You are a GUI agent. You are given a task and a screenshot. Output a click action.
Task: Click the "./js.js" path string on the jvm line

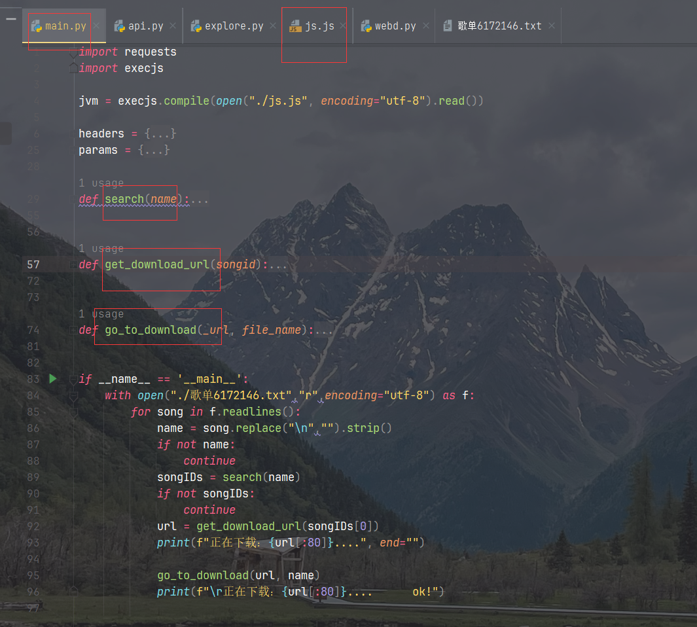(x=278, y=101)
